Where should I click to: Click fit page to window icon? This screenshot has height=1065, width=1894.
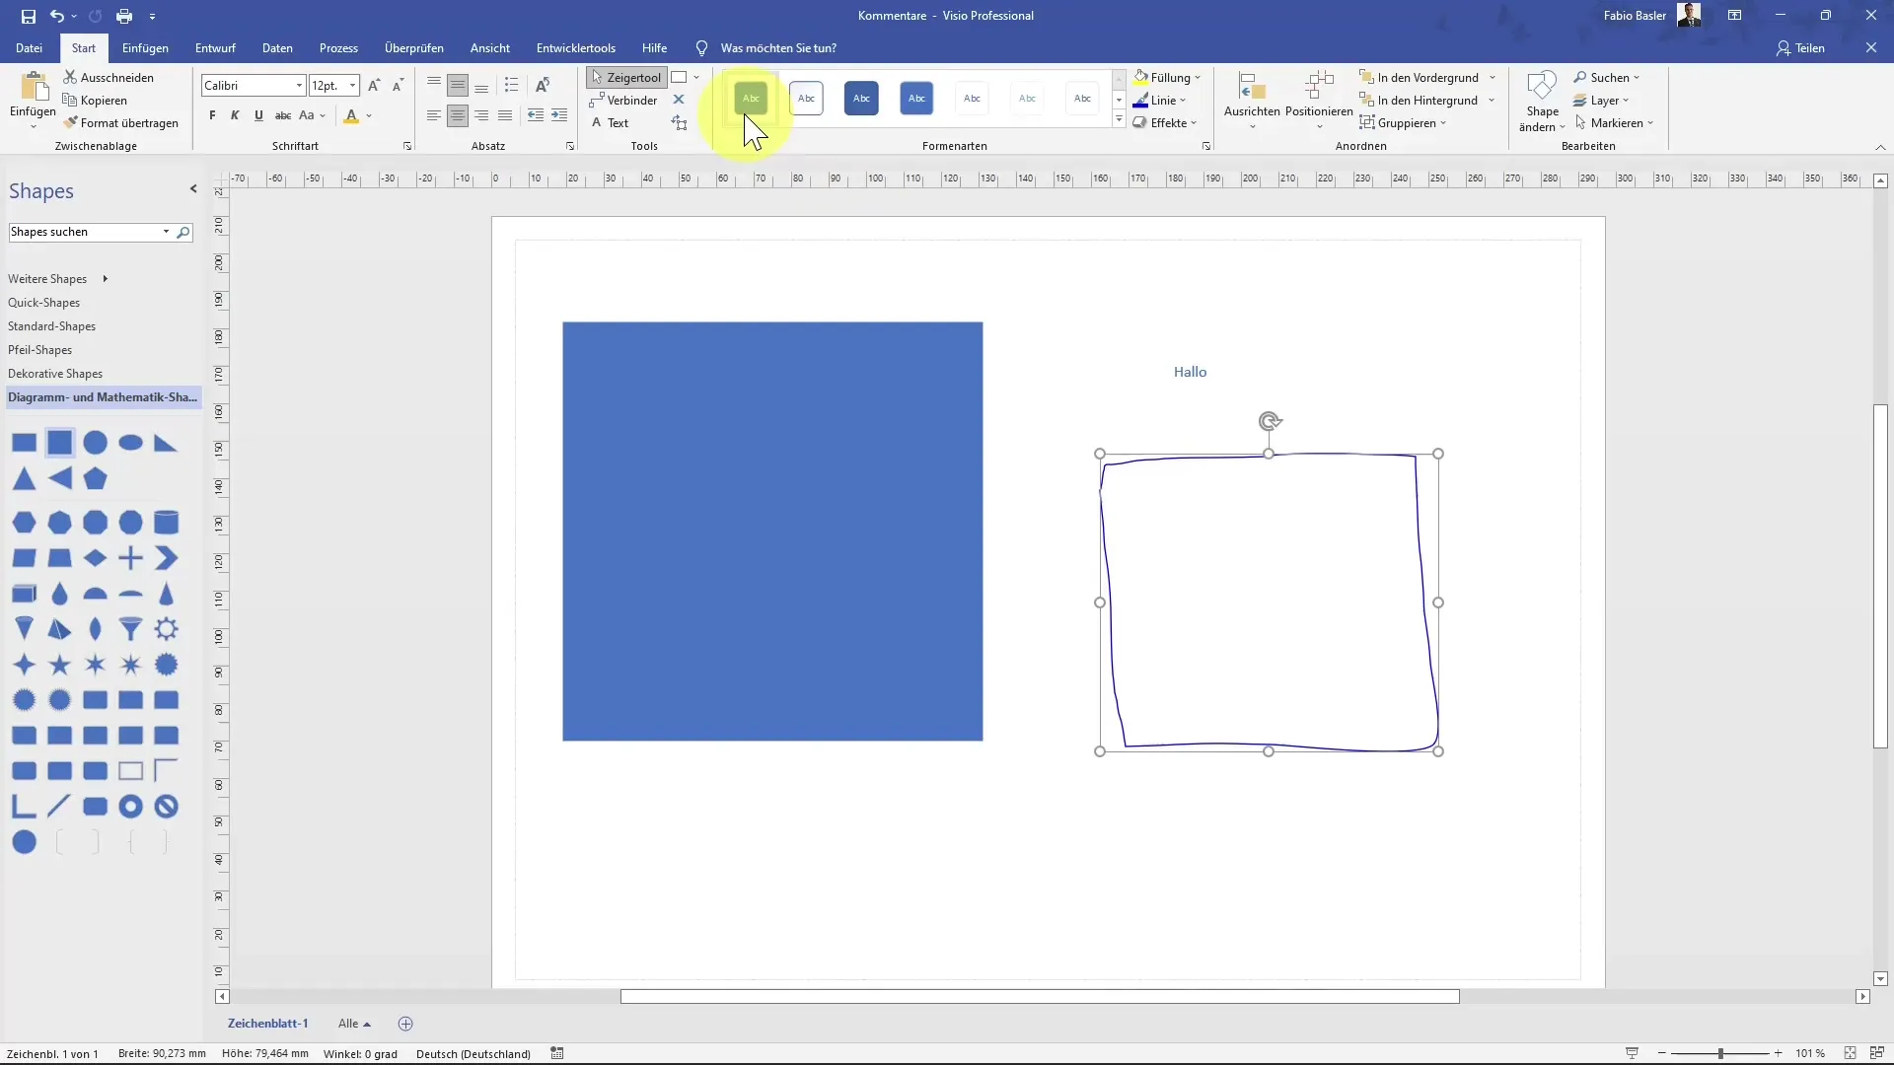(1850, 1053)
